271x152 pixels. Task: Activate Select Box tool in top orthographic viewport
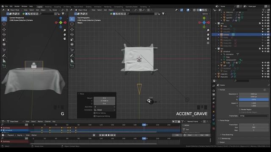click(x=72, y=19)
